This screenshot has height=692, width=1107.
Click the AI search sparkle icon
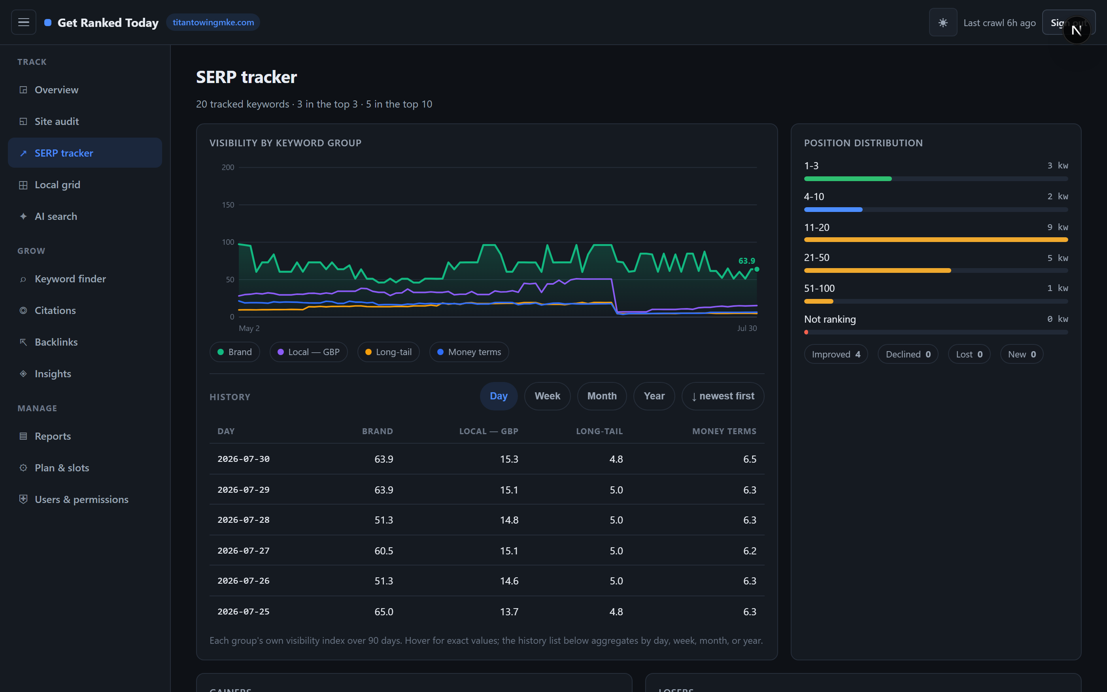tap(23, 216)
